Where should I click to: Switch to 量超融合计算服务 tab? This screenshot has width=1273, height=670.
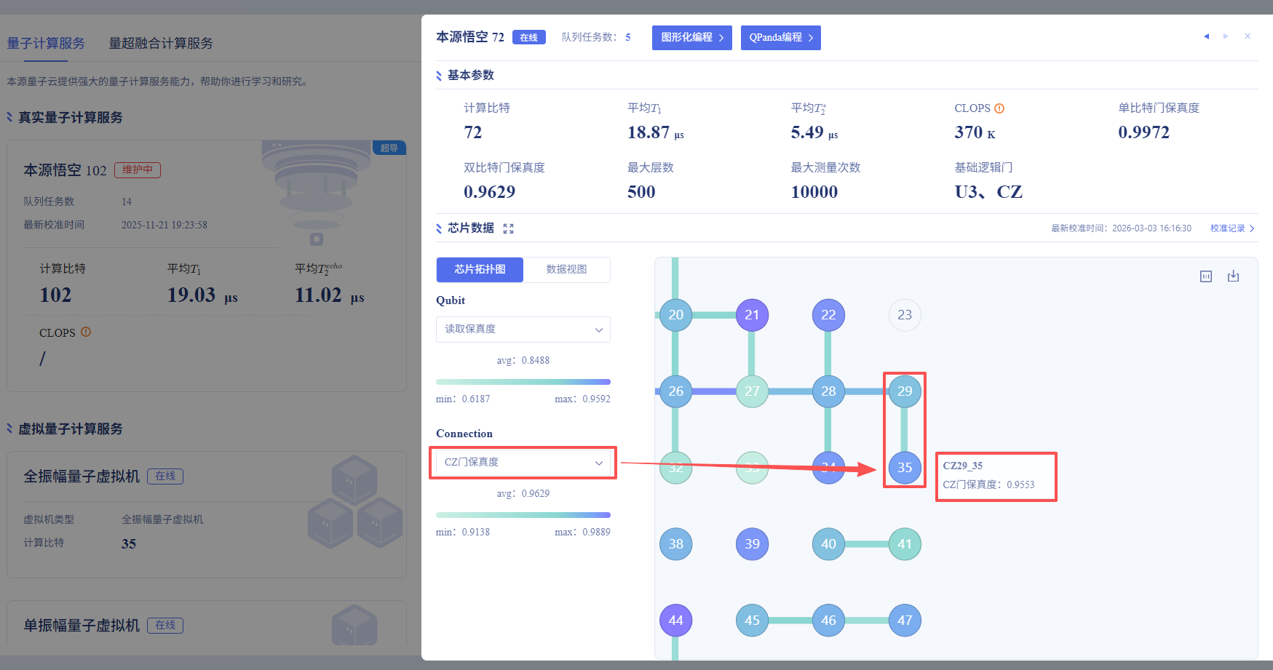pos(161,44)
